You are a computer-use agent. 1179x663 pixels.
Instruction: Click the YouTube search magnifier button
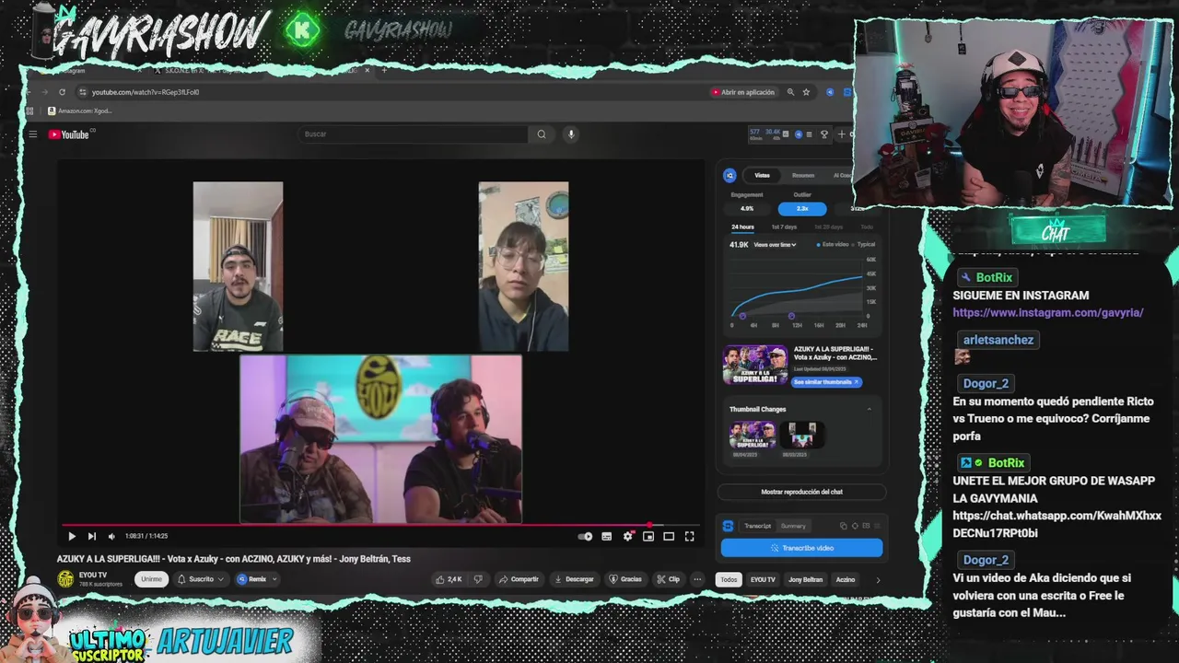coord(542,134)
